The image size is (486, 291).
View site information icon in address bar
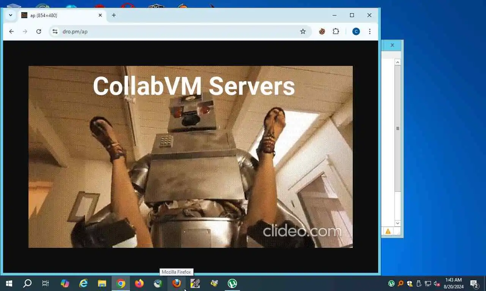(55, 31)
